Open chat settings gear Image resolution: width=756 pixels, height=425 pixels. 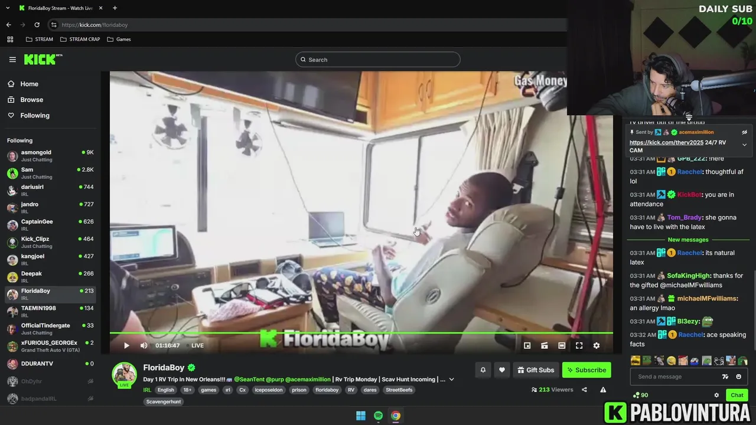coord(716,395)
